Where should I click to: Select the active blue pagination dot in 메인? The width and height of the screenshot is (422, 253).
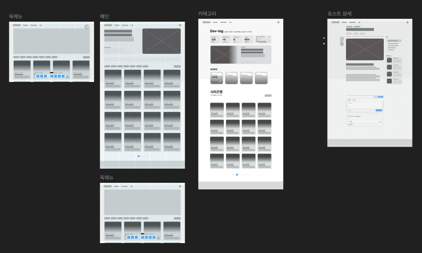[x=138, y=156]
